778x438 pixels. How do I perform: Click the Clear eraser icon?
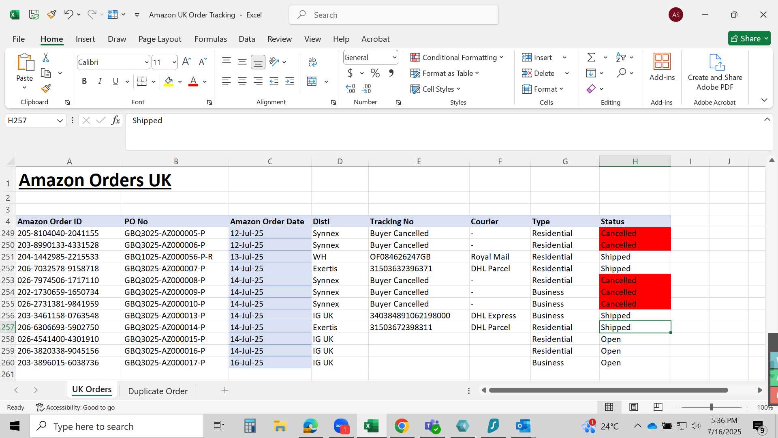591,88
